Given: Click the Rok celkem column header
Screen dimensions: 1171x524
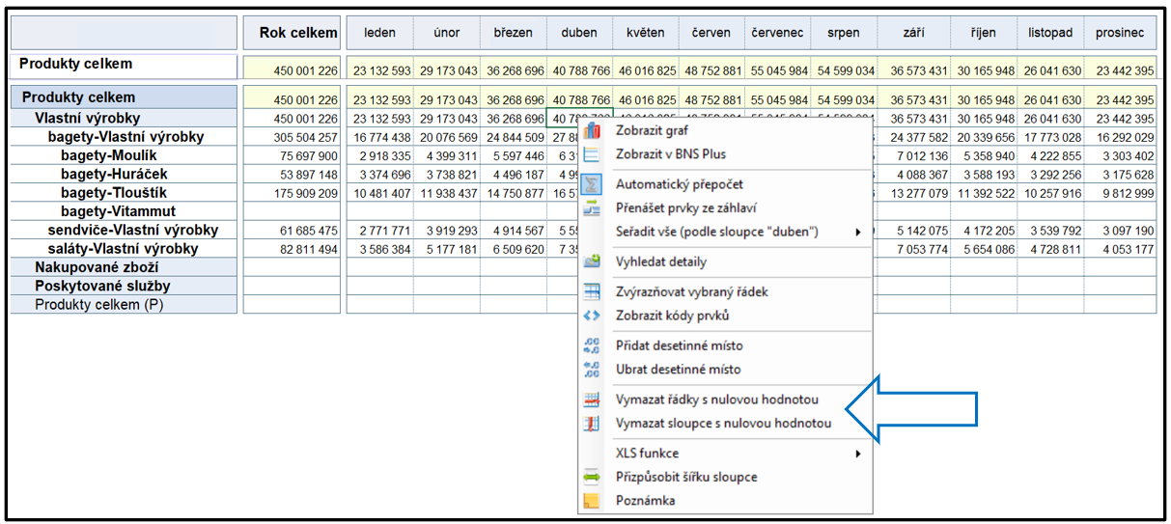Looking at the screenshot, I should pos(293,33).
